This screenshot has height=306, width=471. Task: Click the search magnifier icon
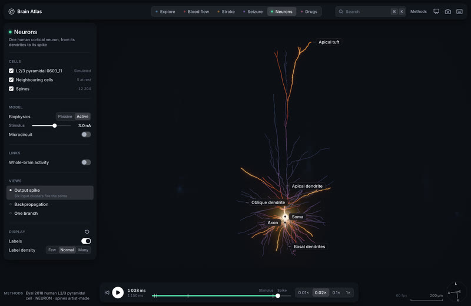(341, 11)
